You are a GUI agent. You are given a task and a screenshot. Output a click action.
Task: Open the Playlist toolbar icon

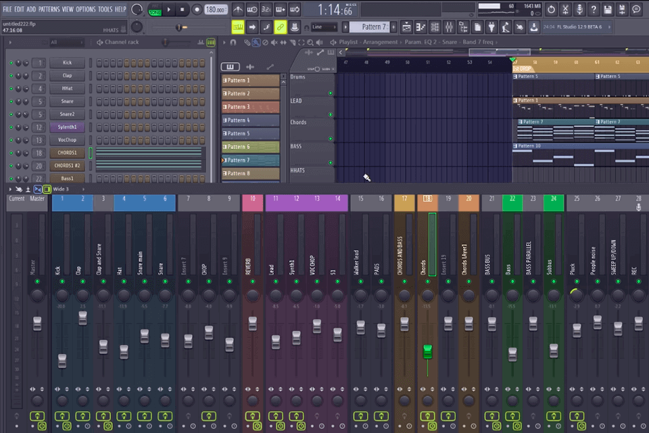[x=406, y=26]
